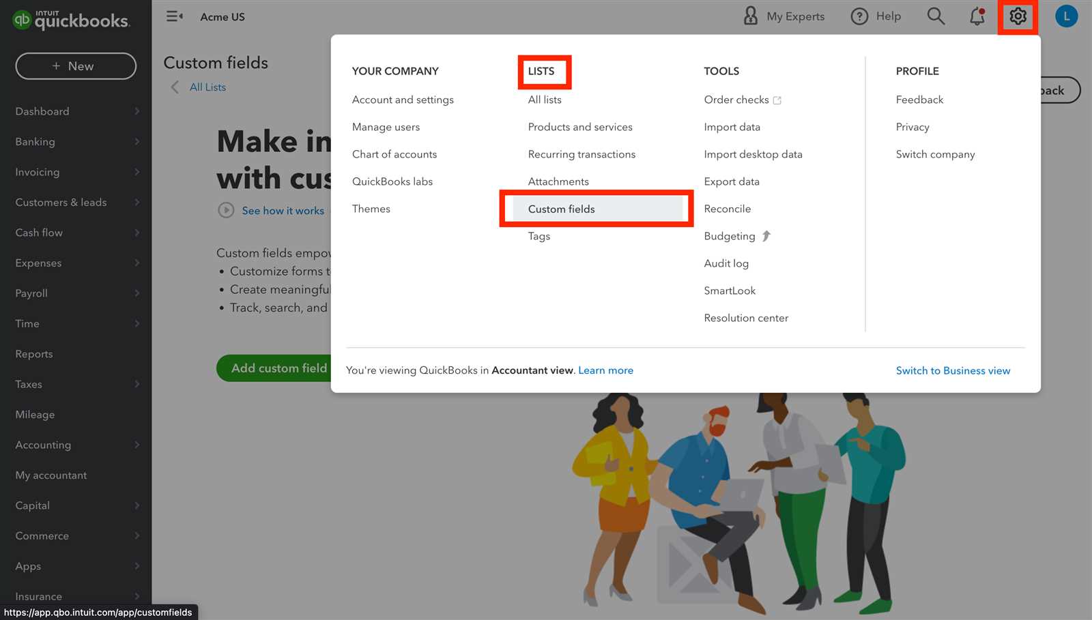Open Chart of accounts

pos(394,154)
